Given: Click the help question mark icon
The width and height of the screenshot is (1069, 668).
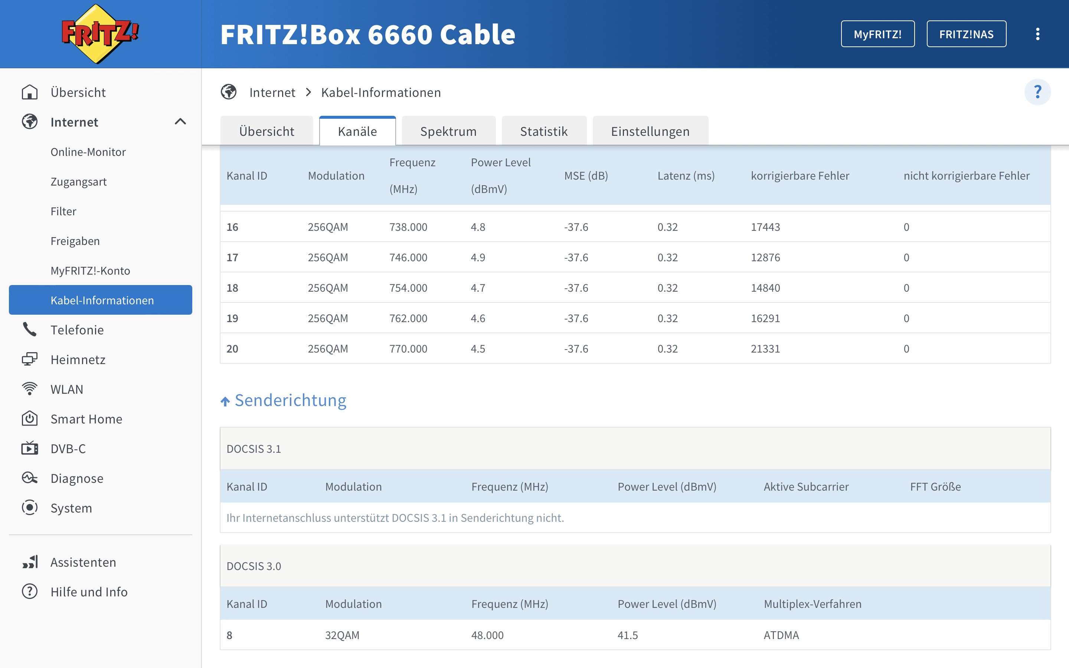Looking at the screenshot, I should point(1037,92).
